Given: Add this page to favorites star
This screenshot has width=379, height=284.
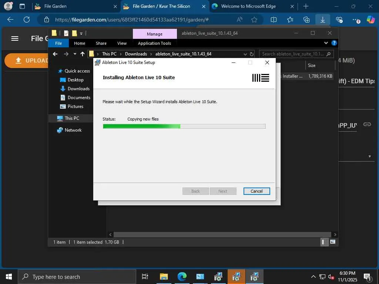Looking at the screenshot, I should [x=254, y=20].
